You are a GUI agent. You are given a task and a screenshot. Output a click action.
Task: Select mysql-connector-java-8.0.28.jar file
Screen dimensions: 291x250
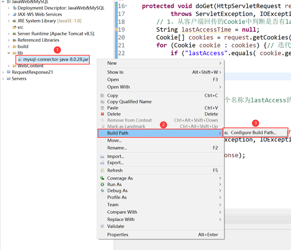55,60
